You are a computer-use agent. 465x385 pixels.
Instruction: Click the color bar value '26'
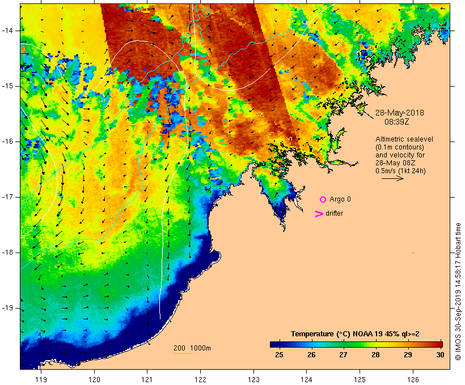click(311, 355)
